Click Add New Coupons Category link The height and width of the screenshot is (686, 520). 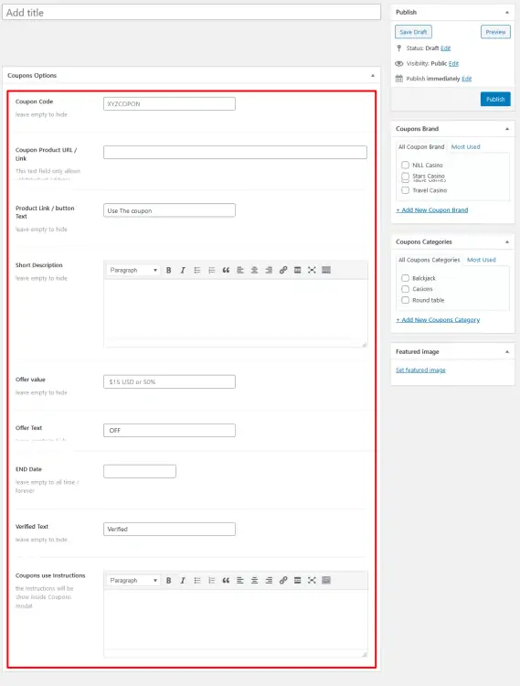[438, 320]
